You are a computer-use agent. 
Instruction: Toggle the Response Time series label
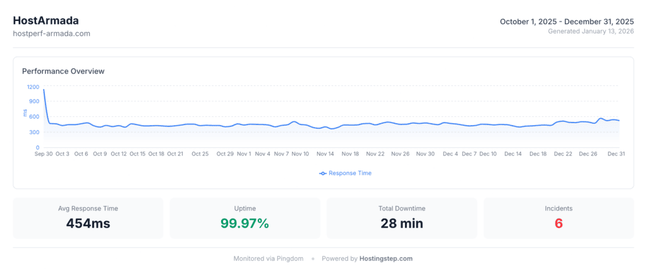pyautogui.click(x=350, y=173)
